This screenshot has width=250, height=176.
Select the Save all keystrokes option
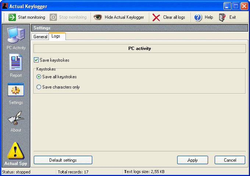click(39, 77)
